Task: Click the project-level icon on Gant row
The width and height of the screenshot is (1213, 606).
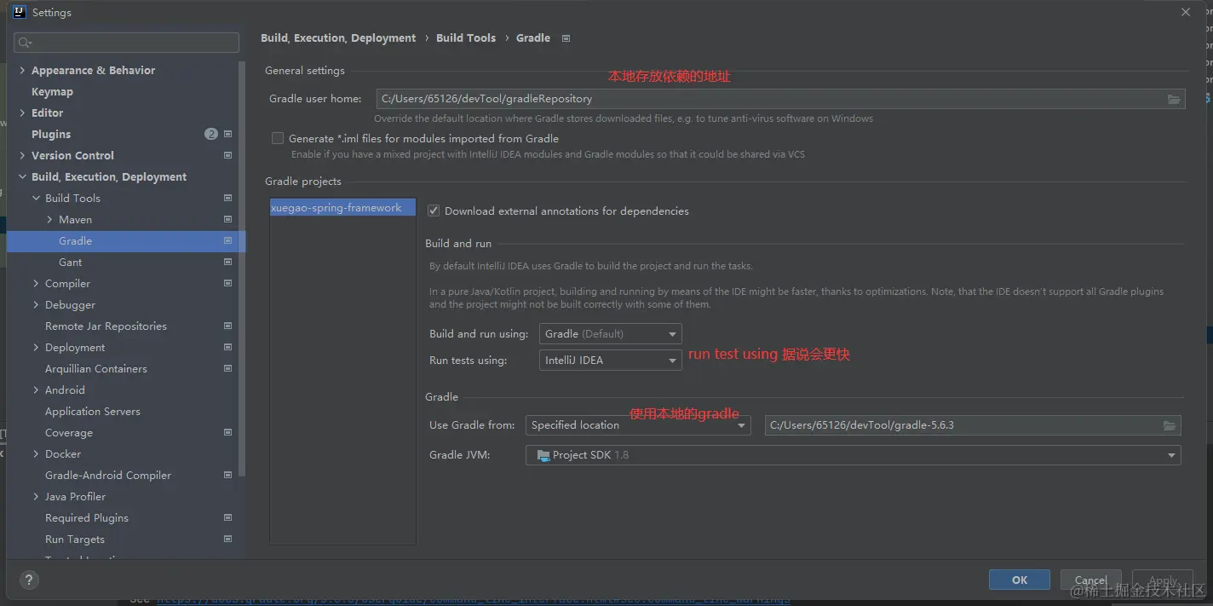Action: (x=227, y=262)
